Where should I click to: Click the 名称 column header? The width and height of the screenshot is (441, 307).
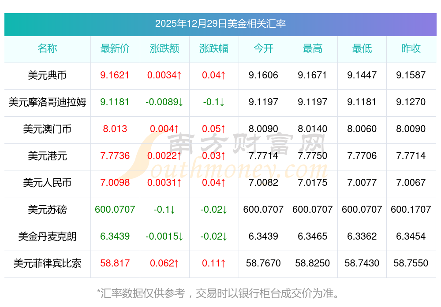click(47, 48)
